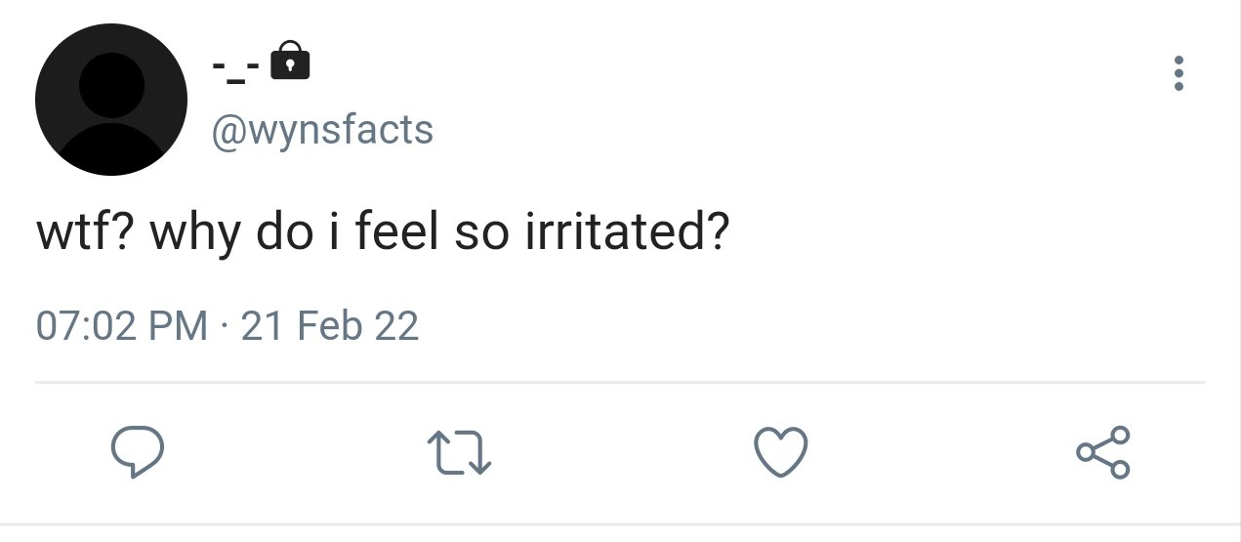Screen dimensions: 1241x542
Task: Open the blank profile avatar picture
Action: click(x=111, y=100)
